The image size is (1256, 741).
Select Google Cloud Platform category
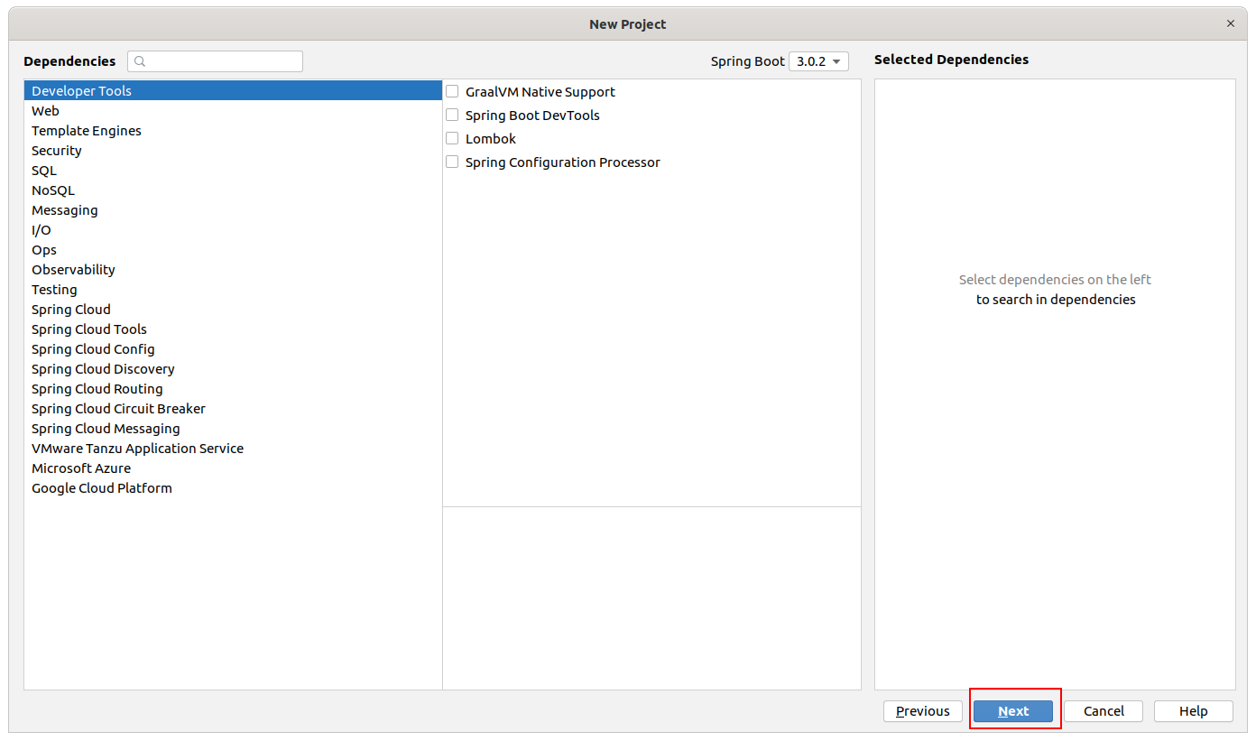[x=102, y=488]
